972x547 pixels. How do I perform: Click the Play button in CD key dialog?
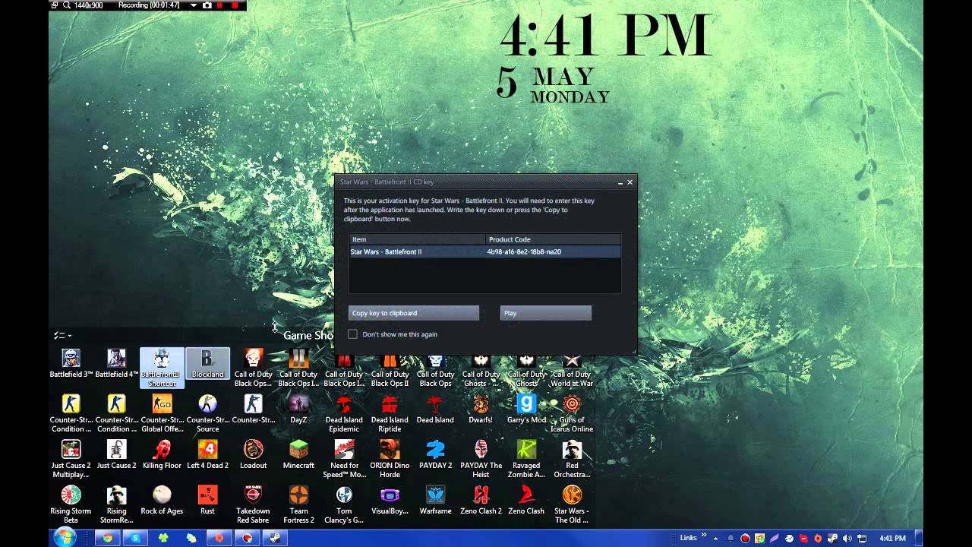(545, 313)
